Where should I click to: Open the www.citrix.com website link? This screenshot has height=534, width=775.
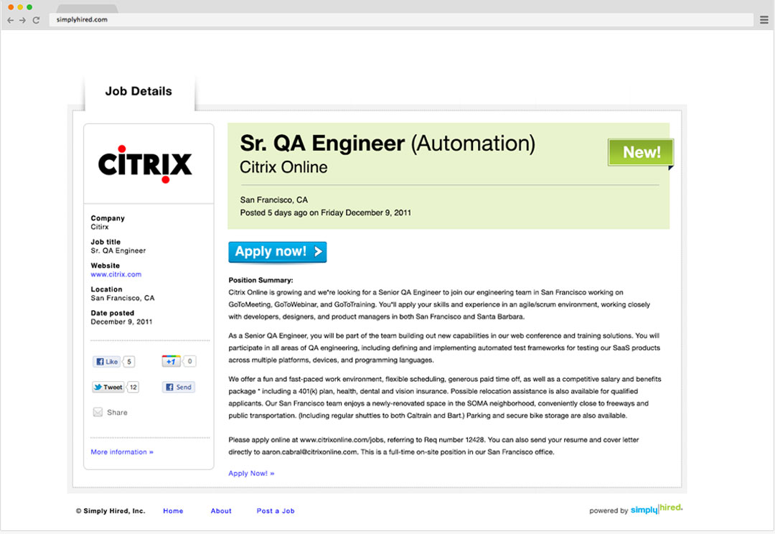tap(116, 274)
